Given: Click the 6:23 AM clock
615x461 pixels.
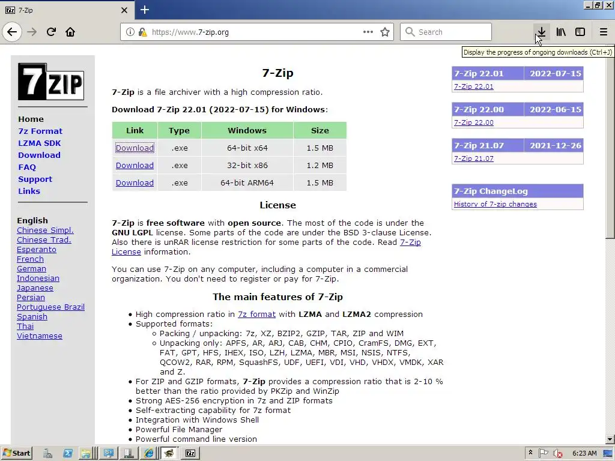Looking at the screenshot, I should point(584,453).
